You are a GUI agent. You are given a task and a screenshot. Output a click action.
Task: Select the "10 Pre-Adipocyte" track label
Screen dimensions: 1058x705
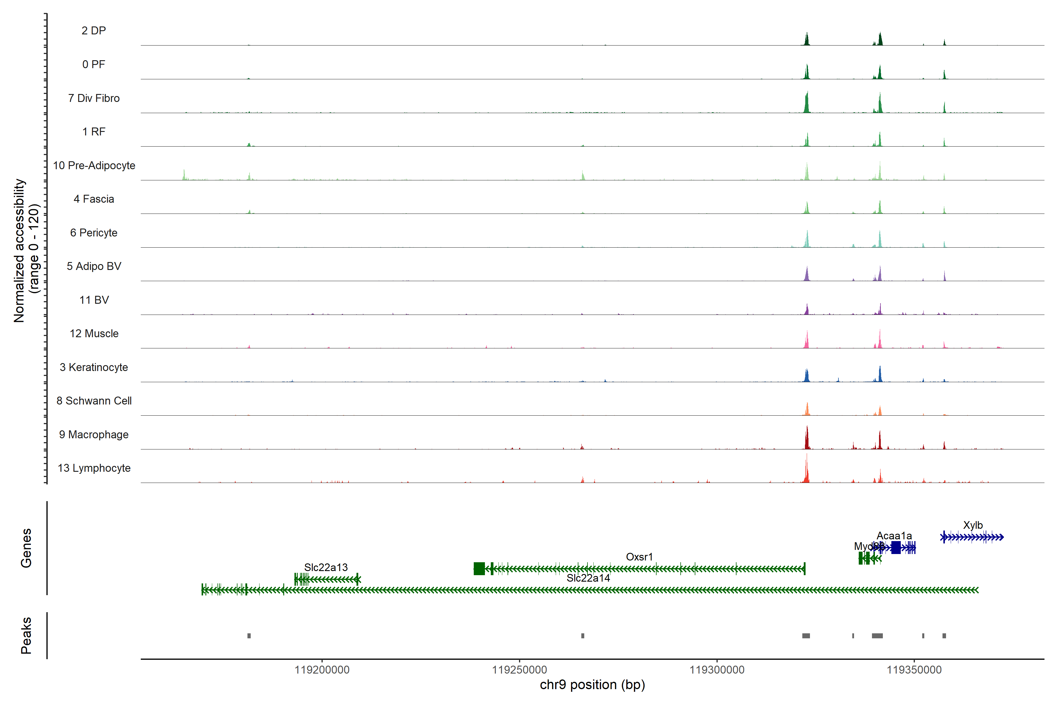(x=94, y=165)
